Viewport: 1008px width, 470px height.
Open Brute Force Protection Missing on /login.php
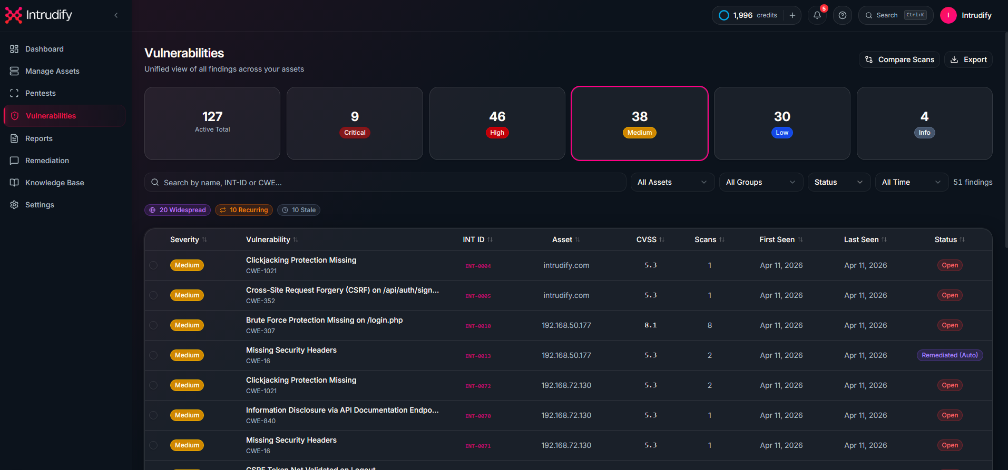[324, 320]
